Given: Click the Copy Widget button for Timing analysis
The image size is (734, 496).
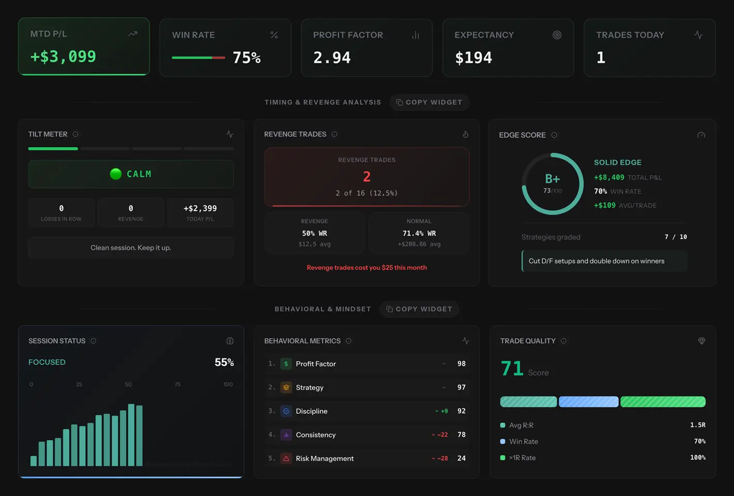Looking at the screenshot, I should tap(429, 102).
